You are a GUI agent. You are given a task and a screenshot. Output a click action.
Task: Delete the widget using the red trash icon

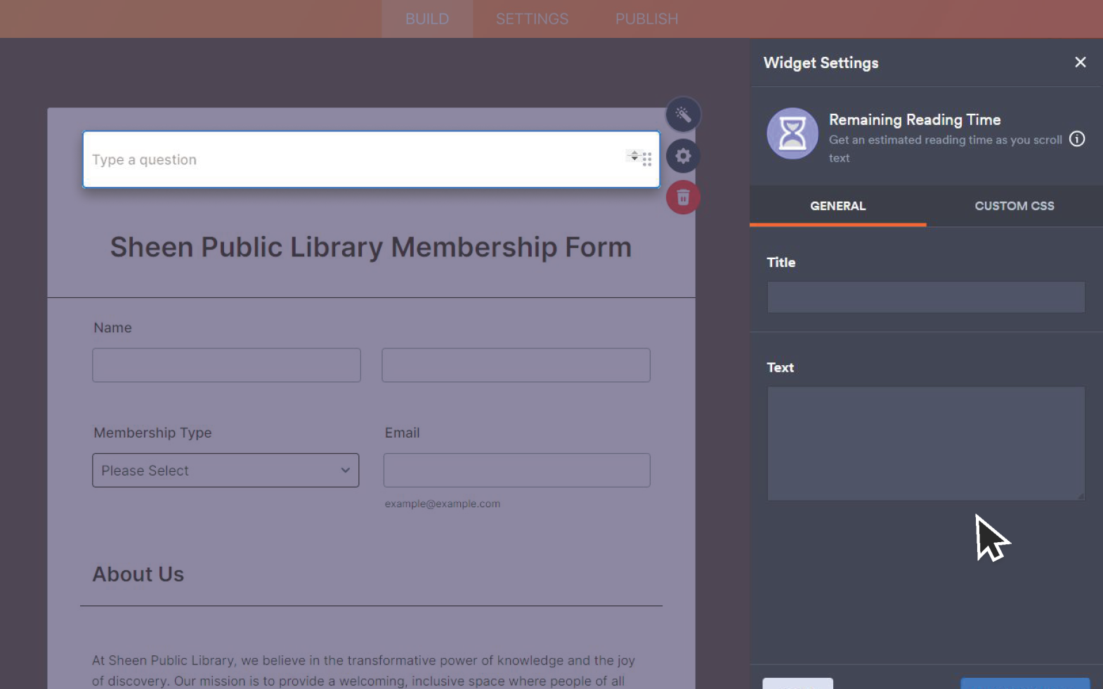pyautogui.click(x=683, y=197)
